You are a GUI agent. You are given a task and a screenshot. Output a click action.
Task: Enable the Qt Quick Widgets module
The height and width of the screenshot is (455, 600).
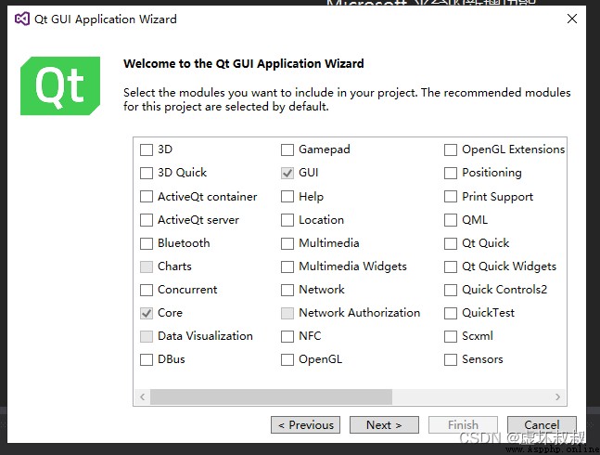coord(451,266)
